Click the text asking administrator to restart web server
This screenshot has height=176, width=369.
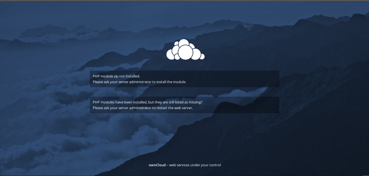[x=143, y=108]
